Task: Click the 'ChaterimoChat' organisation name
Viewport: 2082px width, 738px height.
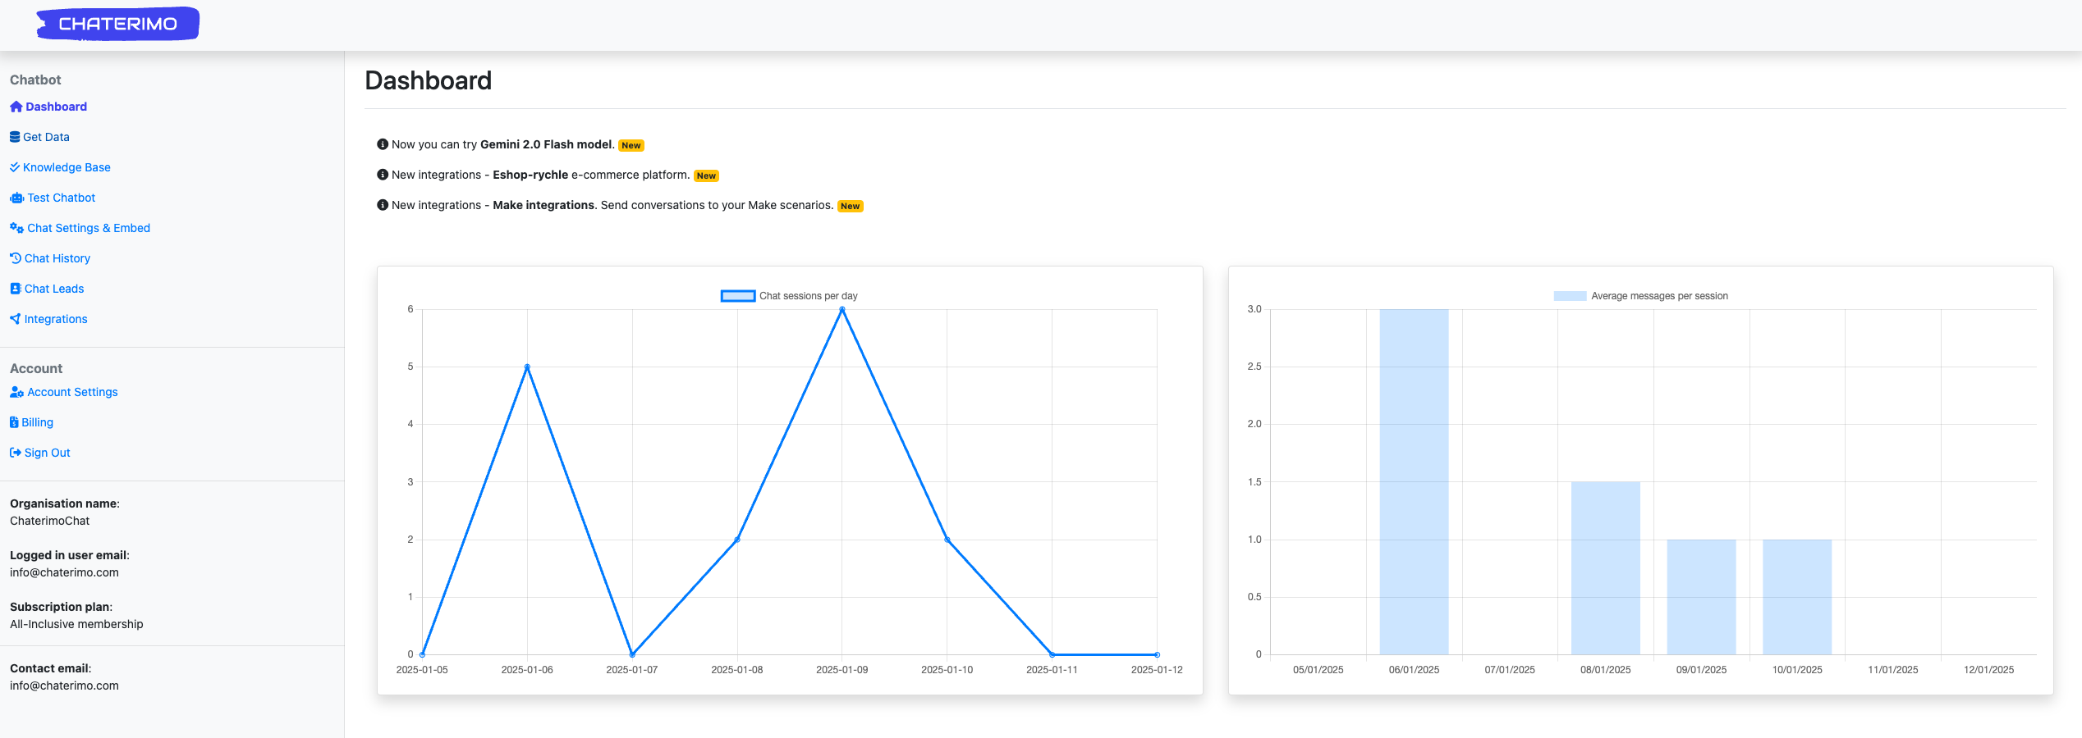Action: (50, 521)
